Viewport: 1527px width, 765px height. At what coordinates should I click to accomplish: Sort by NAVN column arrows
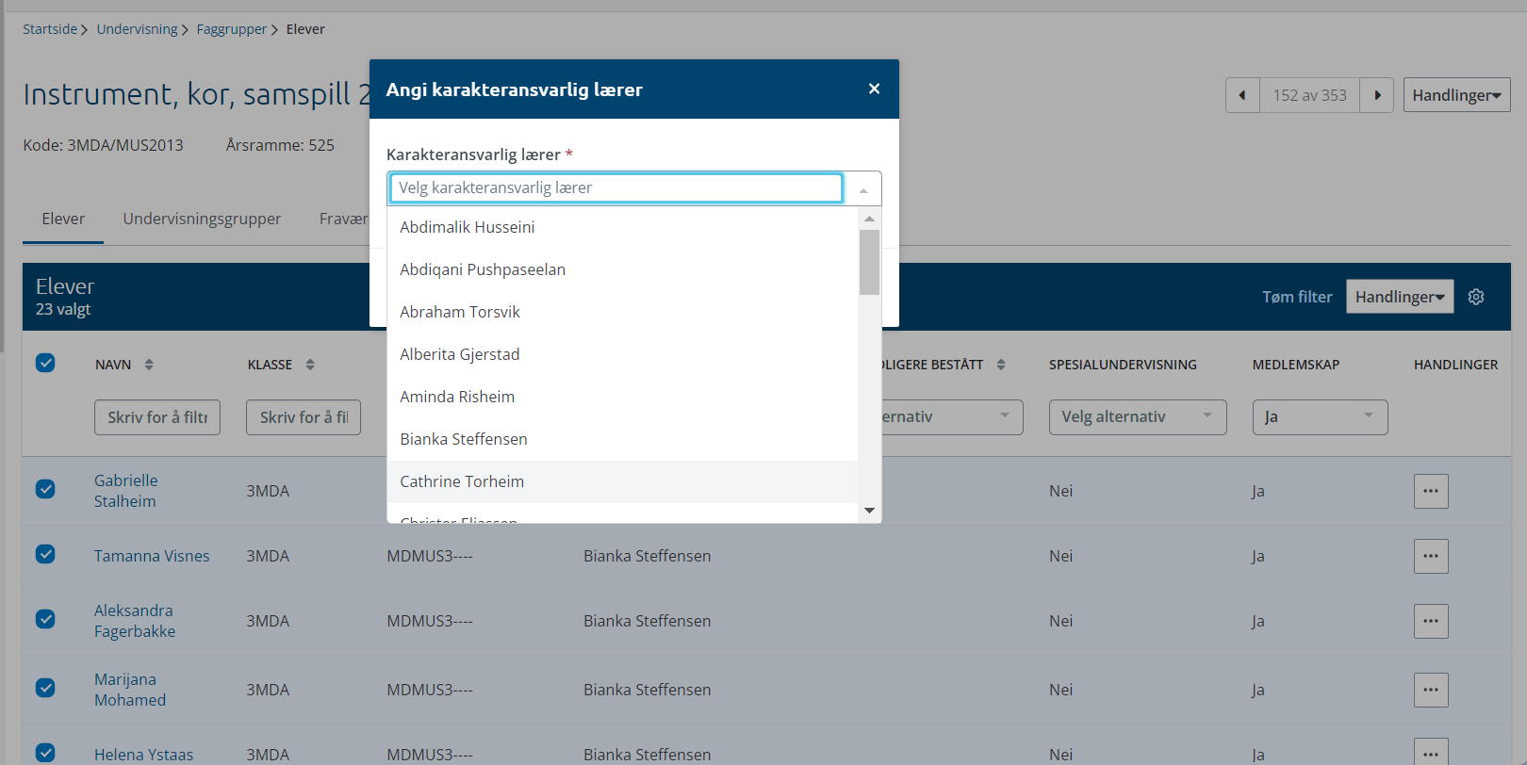149,365
